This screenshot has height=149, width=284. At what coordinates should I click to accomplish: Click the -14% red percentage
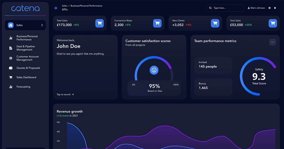tap(188, 25)
